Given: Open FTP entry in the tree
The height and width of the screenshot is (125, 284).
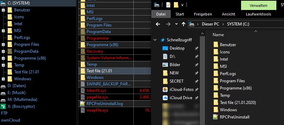Looking at the screenshot, I should point(5,113).
